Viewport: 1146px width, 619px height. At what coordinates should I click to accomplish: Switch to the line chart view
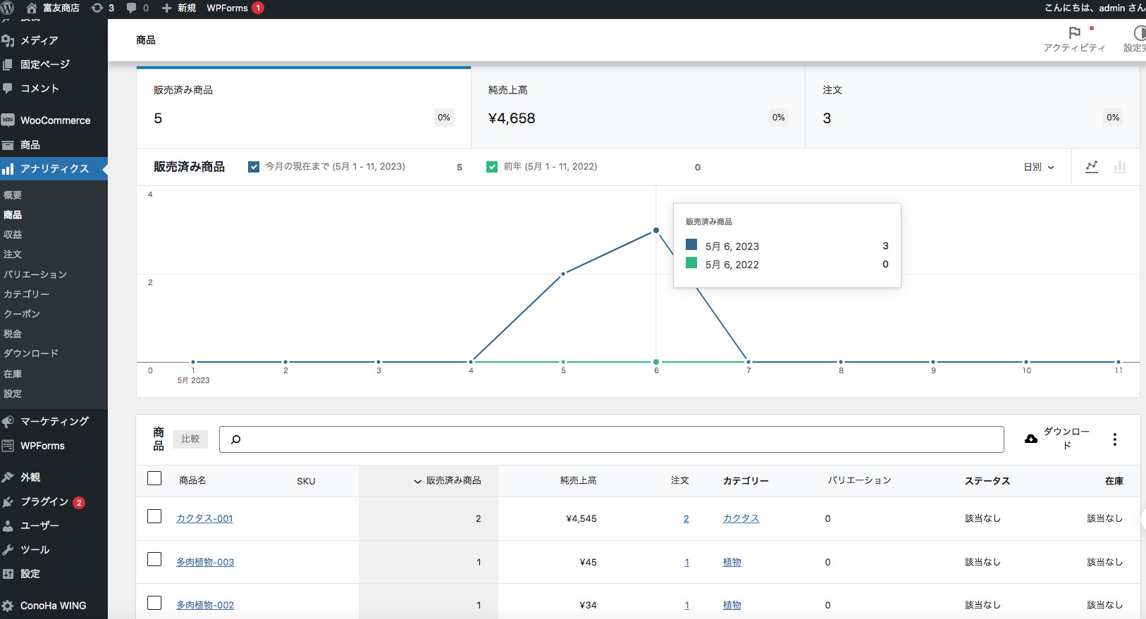(x=1092, y=167)
